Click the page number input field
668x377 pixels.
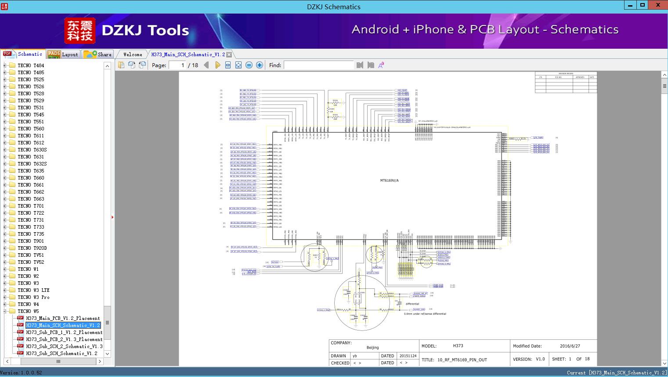tap(177, 65)
